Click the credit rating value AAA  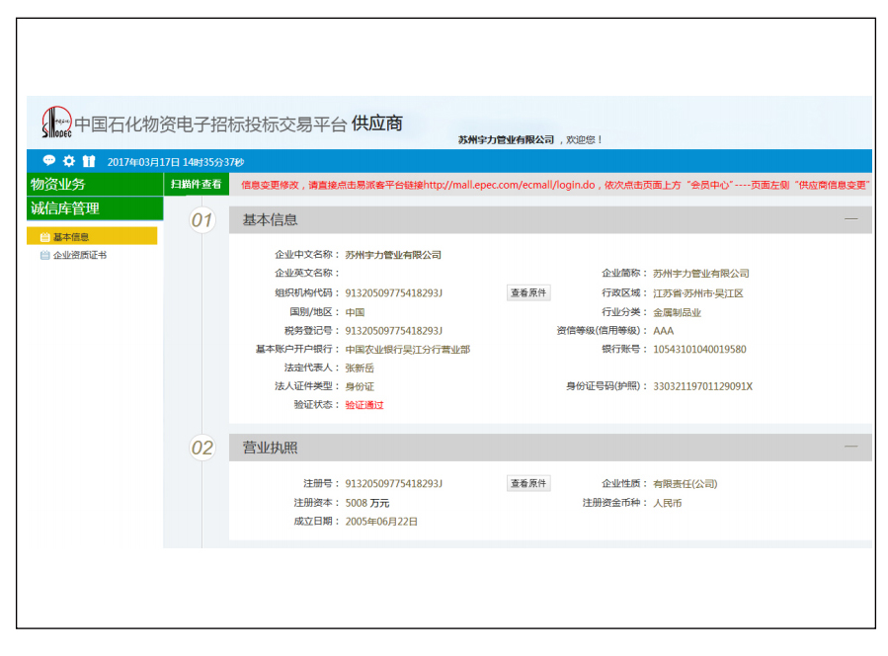coord(664,331)
